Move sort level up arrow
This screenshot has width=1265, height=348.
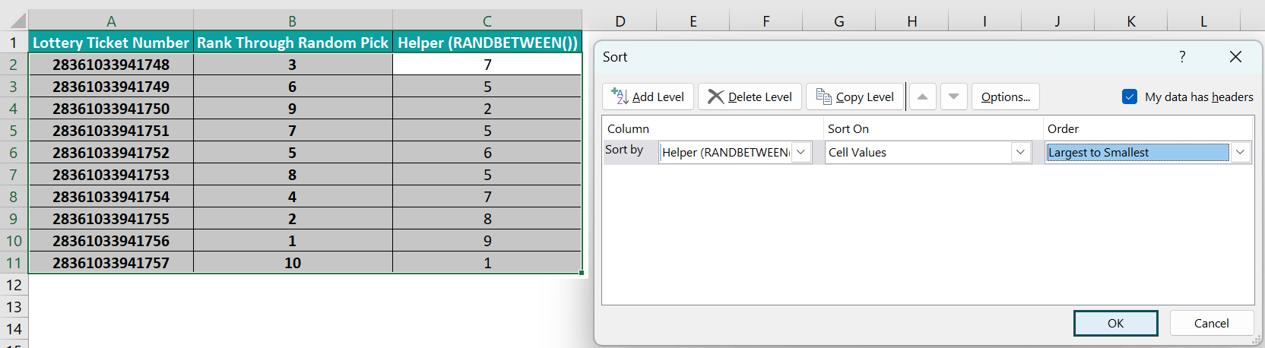click(922, 96)
